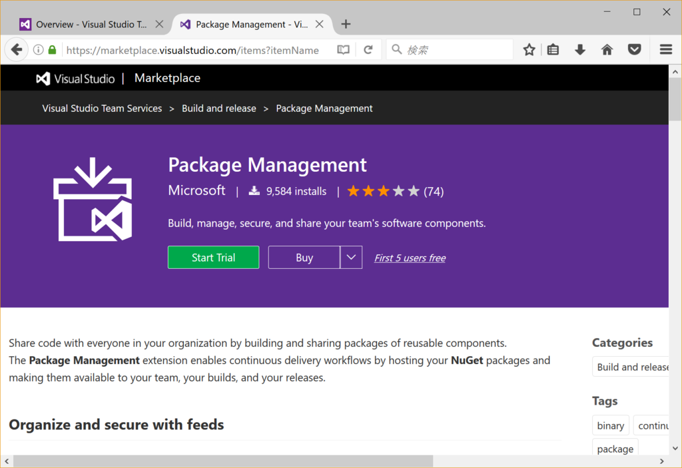Open Build and release breadcrumb link

point(218,109)
